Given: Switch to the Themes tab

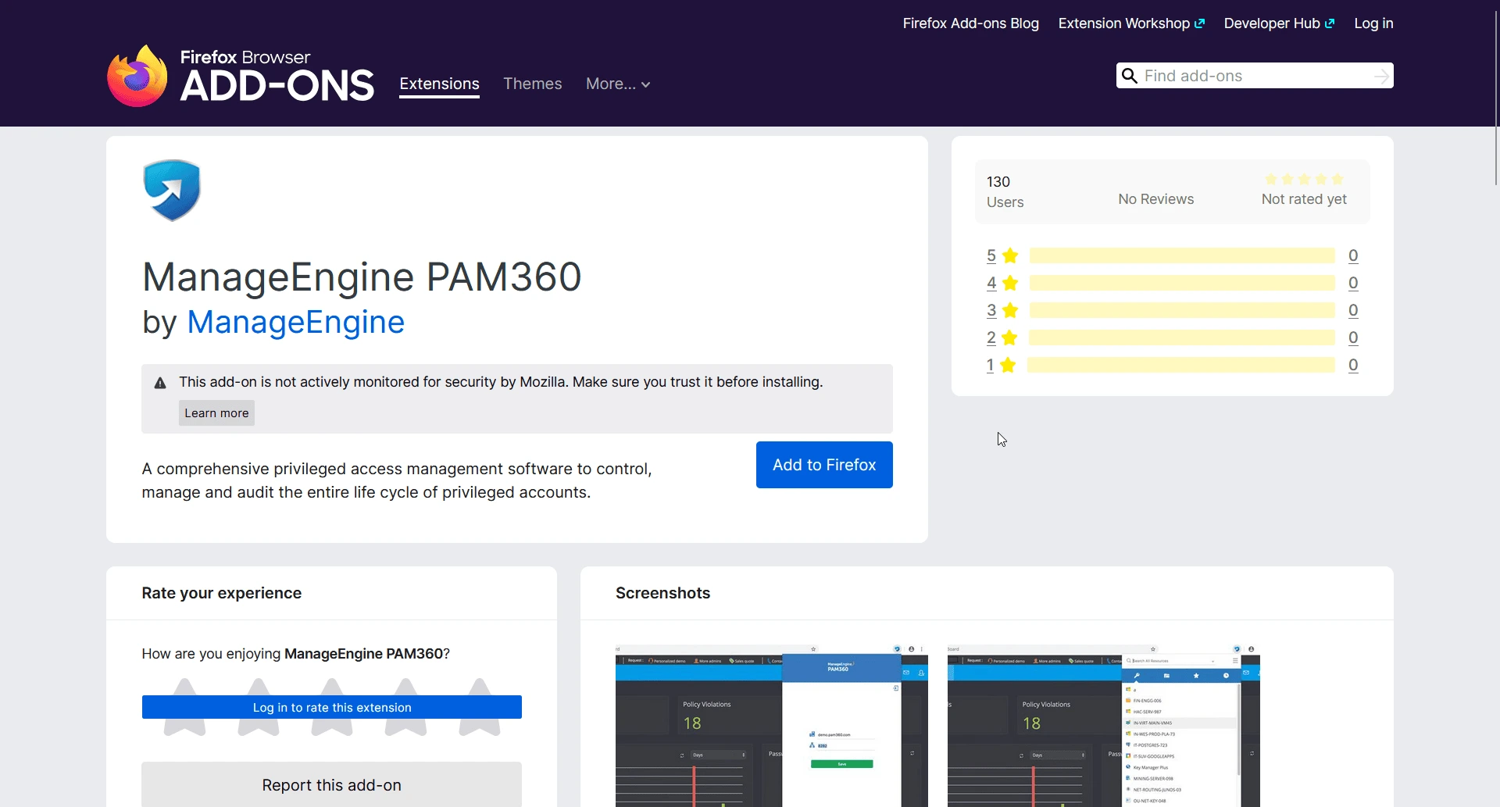Looking at the screenshot, I should (533, 84).
